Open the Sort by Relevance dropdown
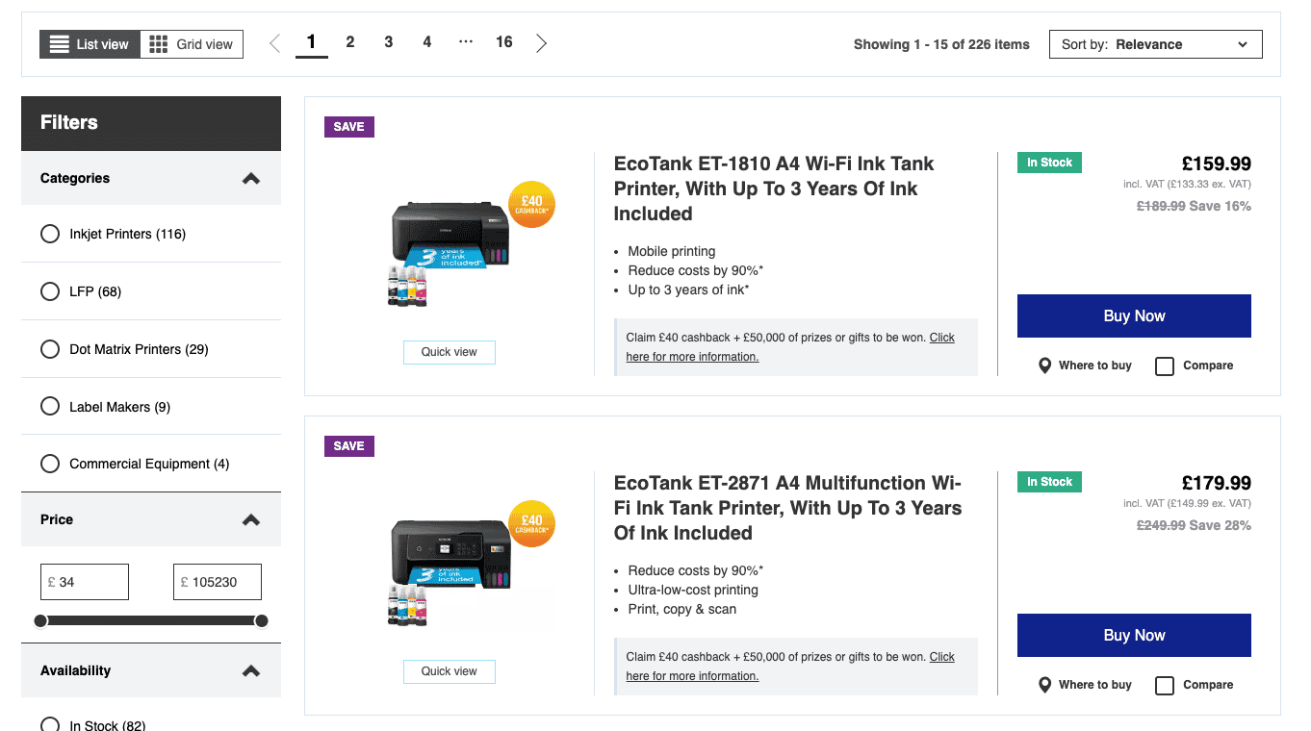Viewport: 1311px width, 731px height. [x=1155, y=44]
